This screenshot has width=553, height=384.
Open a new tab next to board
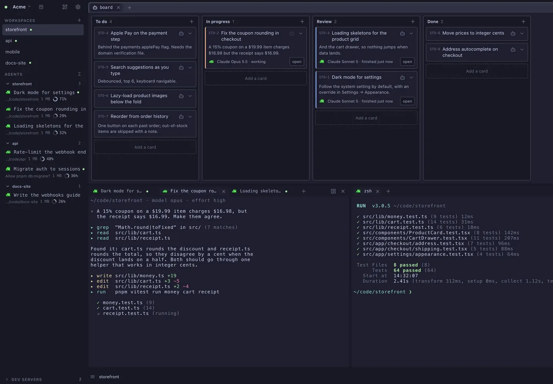click(x=129, y=8)
